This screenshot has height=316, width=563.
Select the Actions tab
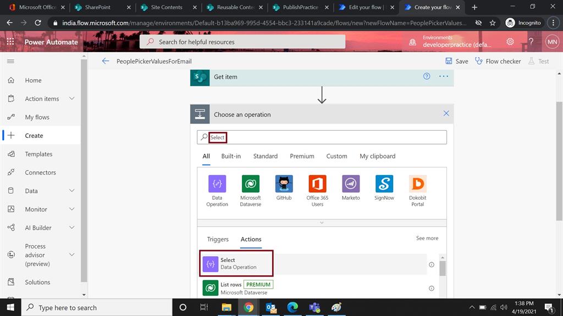251,239
